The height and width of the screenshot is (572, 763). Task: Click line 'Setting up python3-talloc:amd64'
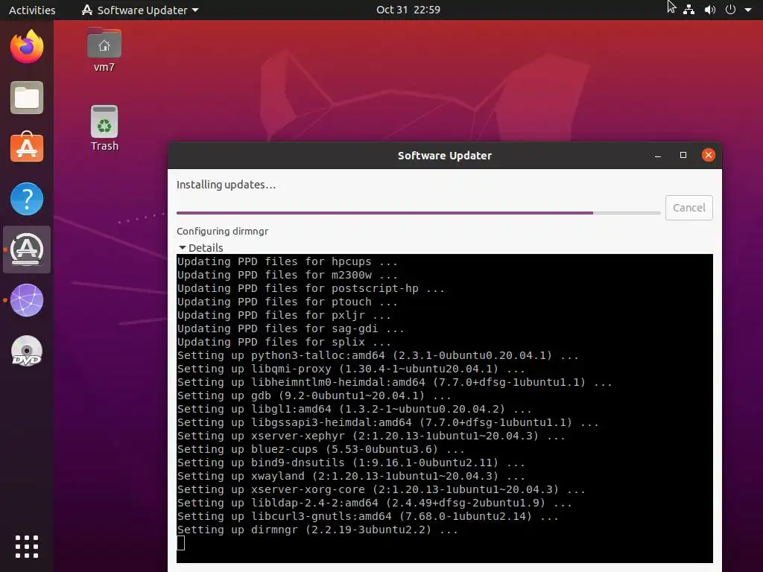click(x=378, y=355)
